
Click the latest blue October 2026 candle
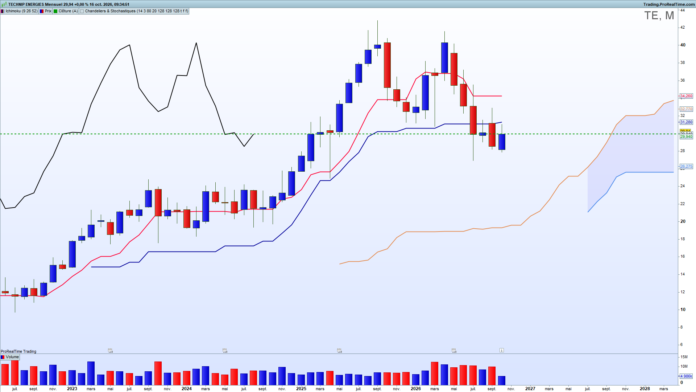pyautogui.click(x=502, y=142)
